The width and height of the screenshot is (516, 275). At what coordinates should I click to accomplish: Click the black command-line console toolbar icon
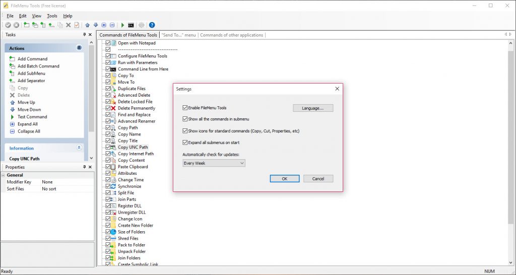point(131,25)
